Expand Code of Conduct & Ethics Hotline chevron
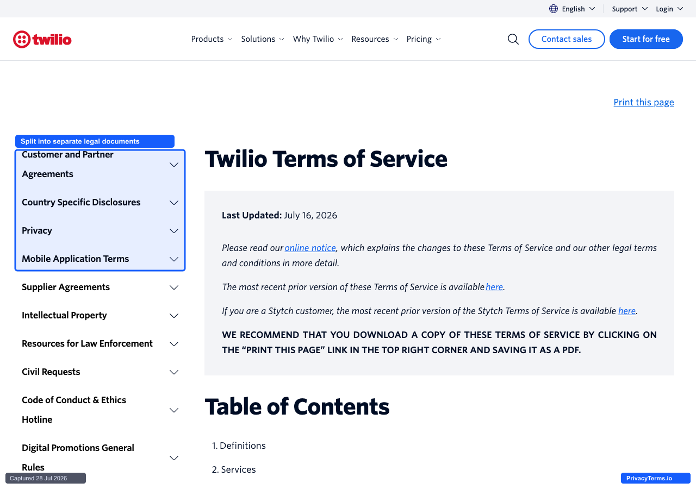This screenshot has width=696, height=489. coord(174,410)
